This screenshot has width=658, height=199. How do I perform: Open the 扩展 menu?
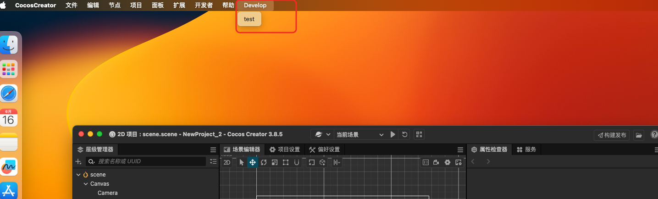click(179, 6)
